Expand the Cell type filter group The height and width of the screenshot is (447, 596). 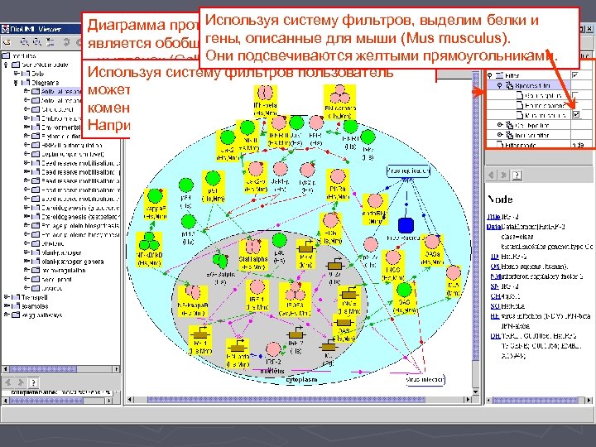(x=500, y=125)
